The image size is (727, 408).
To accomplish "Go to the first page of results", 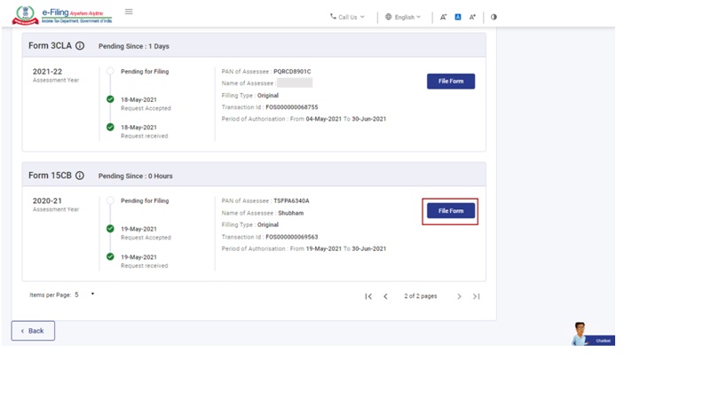I will (x=368, y=296).
